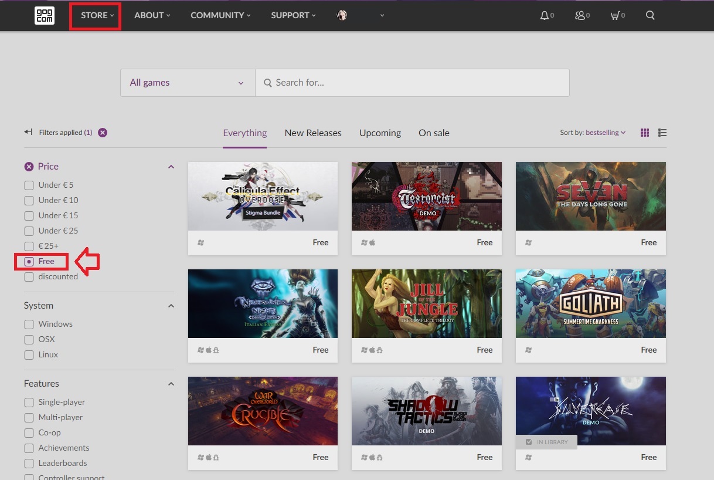Enable the Windows system filter
The image size is (714, 480).
coord(29,324)
